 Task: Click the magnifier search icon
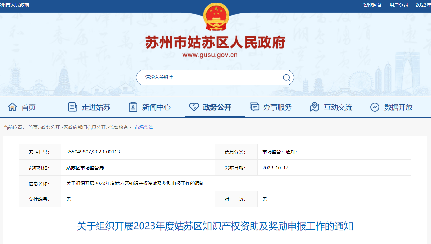(x=286, y=77)
